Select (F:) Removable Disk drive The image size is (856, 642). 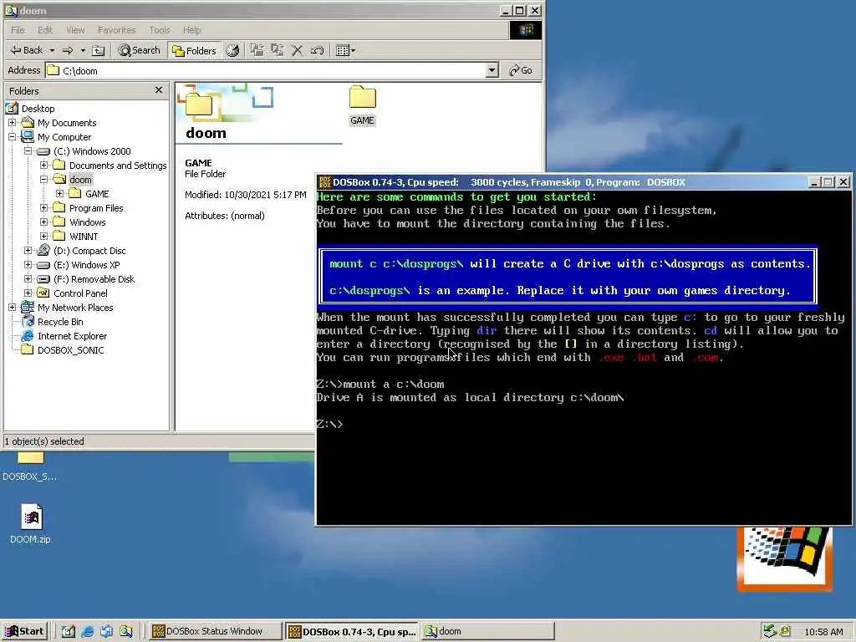94,279
